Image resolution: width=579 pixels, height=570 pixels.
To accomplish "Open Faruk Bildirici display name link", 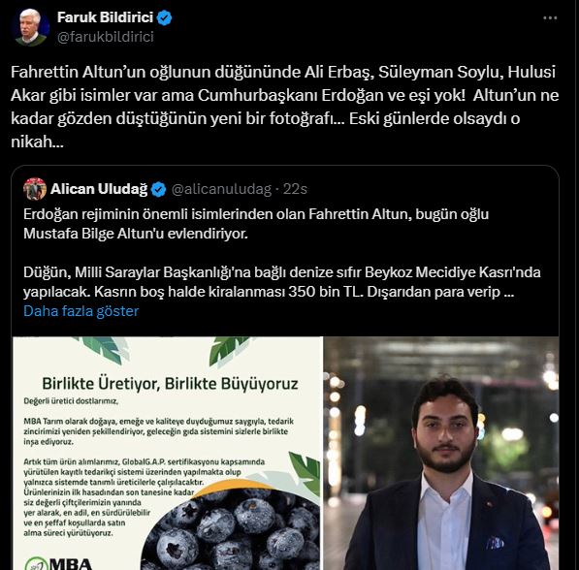I will point(106,17).
